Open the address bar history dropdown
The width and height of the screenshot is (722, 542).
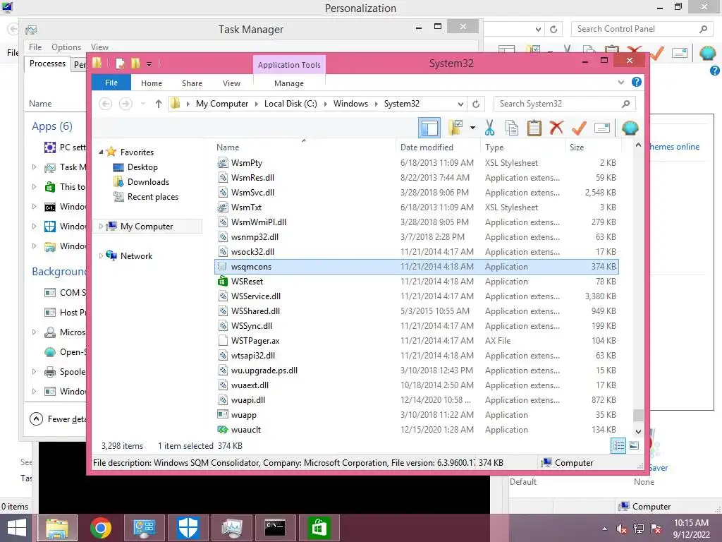(x=460, y=104)
